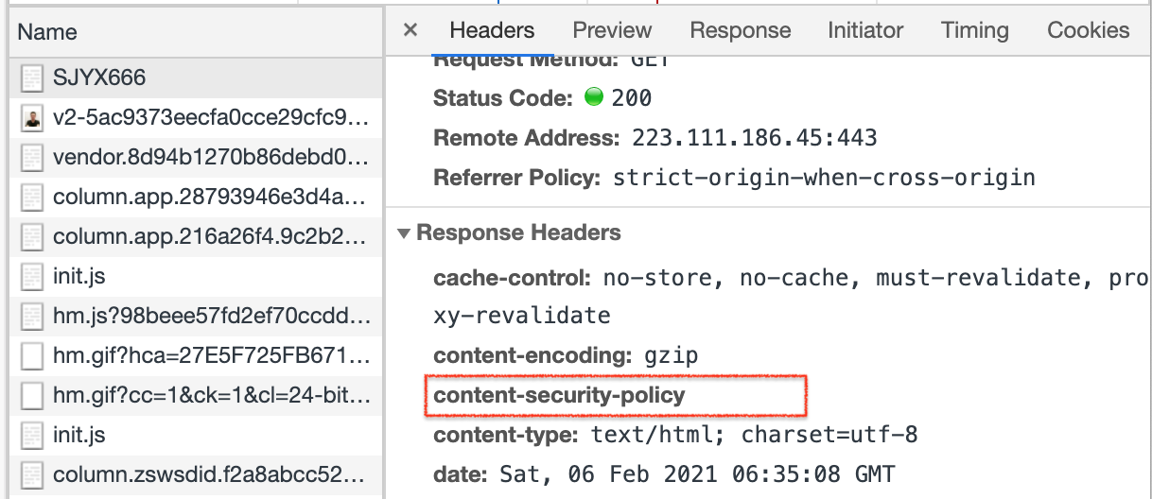Click the Name column header

coord(47,32)
